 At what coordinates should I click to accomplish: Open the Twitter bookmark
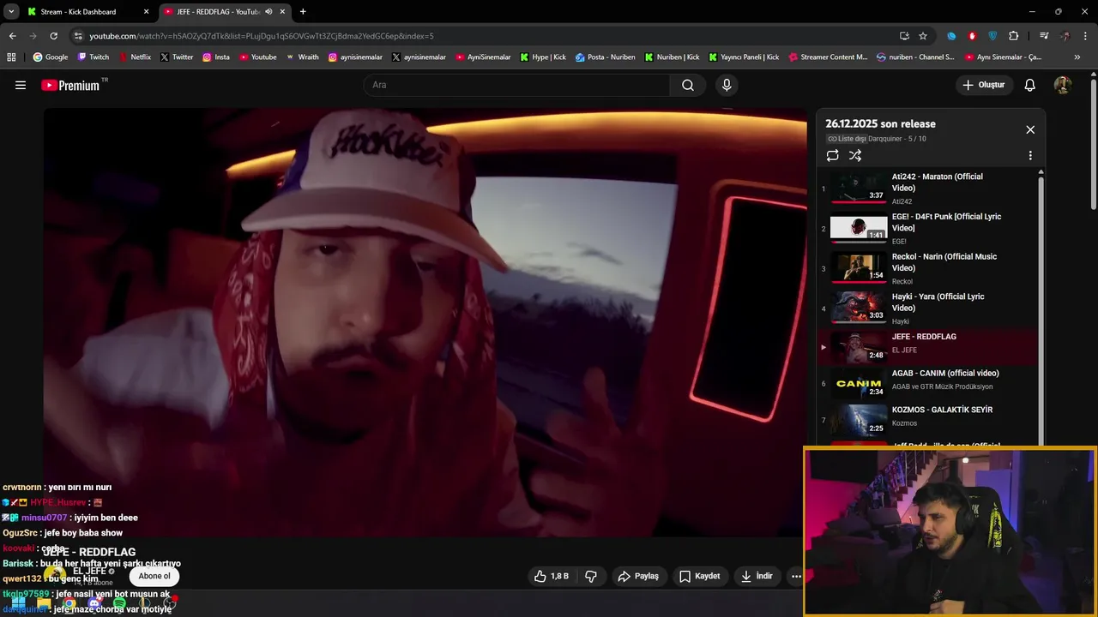pyautogui.click(x=177, y=57)
